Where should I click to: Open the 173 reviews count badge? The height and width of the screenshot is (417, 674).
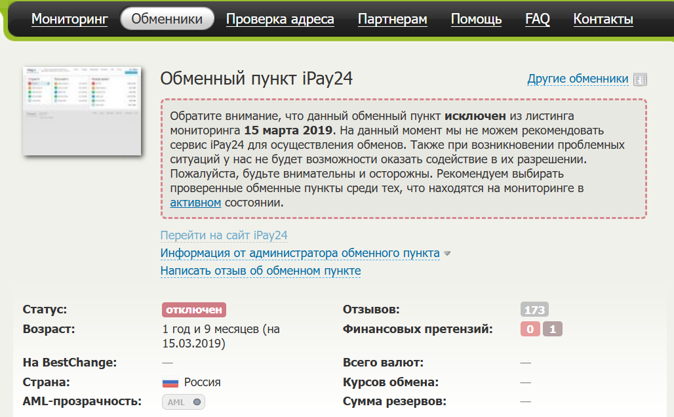click(x=534, y=309)
